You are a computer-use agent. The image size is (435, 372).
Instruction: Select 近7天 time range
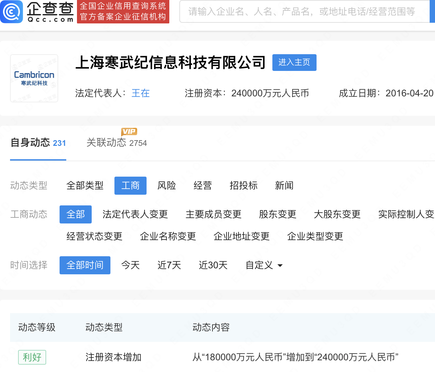pyautogui.click(x=169, y=265)
